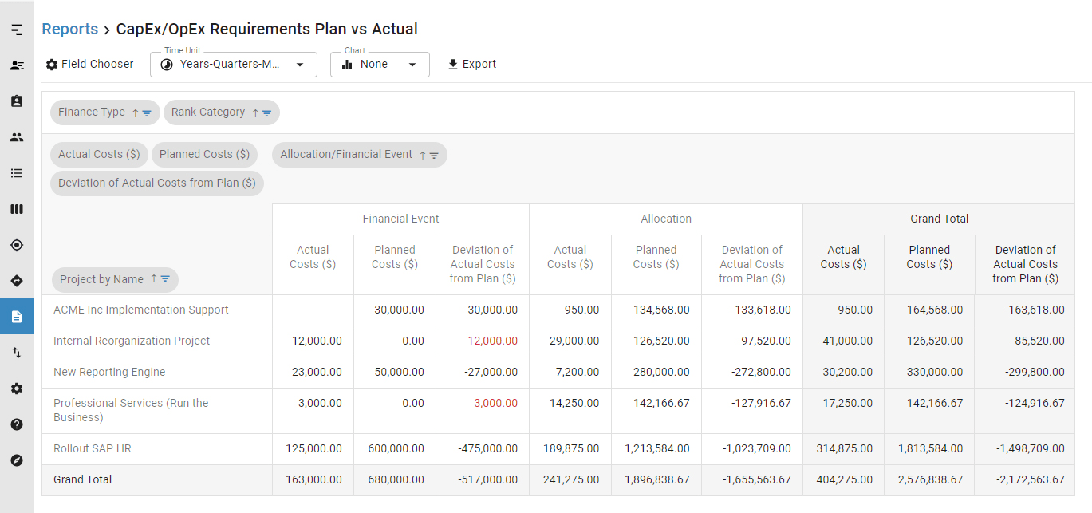Go back to Reports breadcrumb
Screen dimensions: 1092x513
pyautogui.click(x=70, y=29)
